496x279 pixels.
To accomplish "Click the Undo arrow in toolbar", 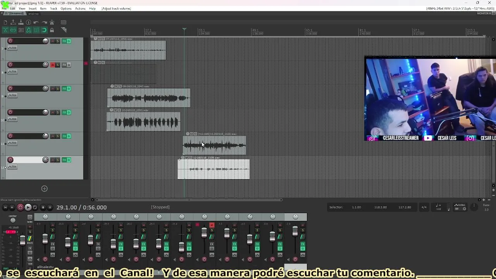I will point(36,22).
